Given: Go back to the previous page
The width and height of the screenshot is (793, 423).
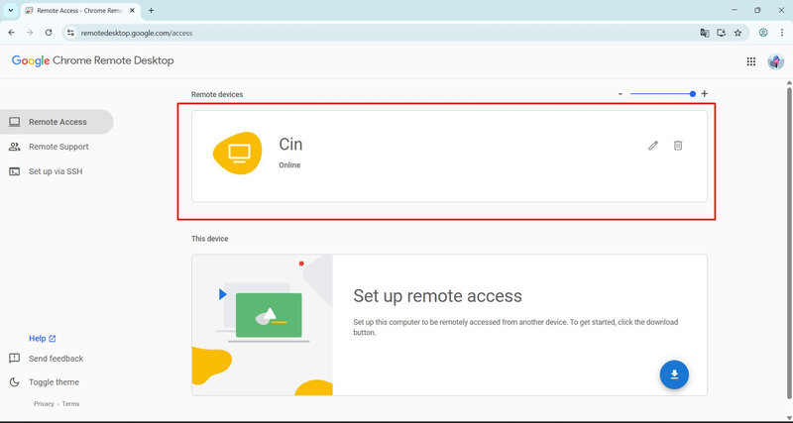Looking at the screenshot, I should [x=12, y=33].
